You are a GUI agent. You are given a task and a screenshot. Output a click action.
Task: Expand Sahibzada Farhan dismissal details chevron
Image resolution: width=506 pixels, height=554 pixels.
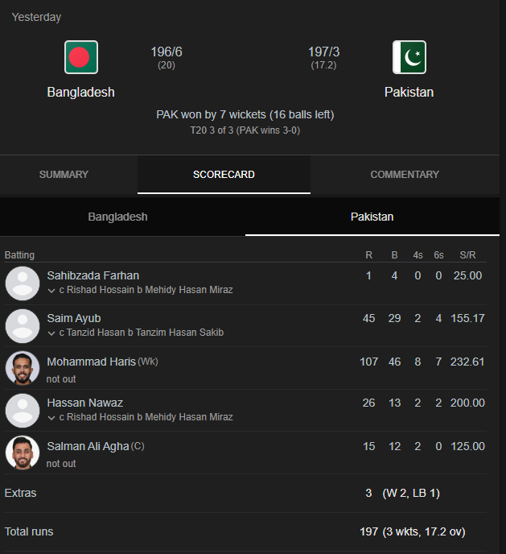click(51, 291)
